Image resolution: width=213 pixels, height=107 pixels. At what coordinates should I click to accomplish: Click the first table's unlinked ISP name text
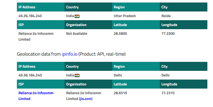tap(36, 37)
